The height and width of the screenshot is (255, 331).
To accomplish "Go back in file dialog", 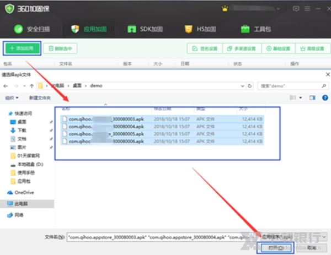I will pos(6,86).
